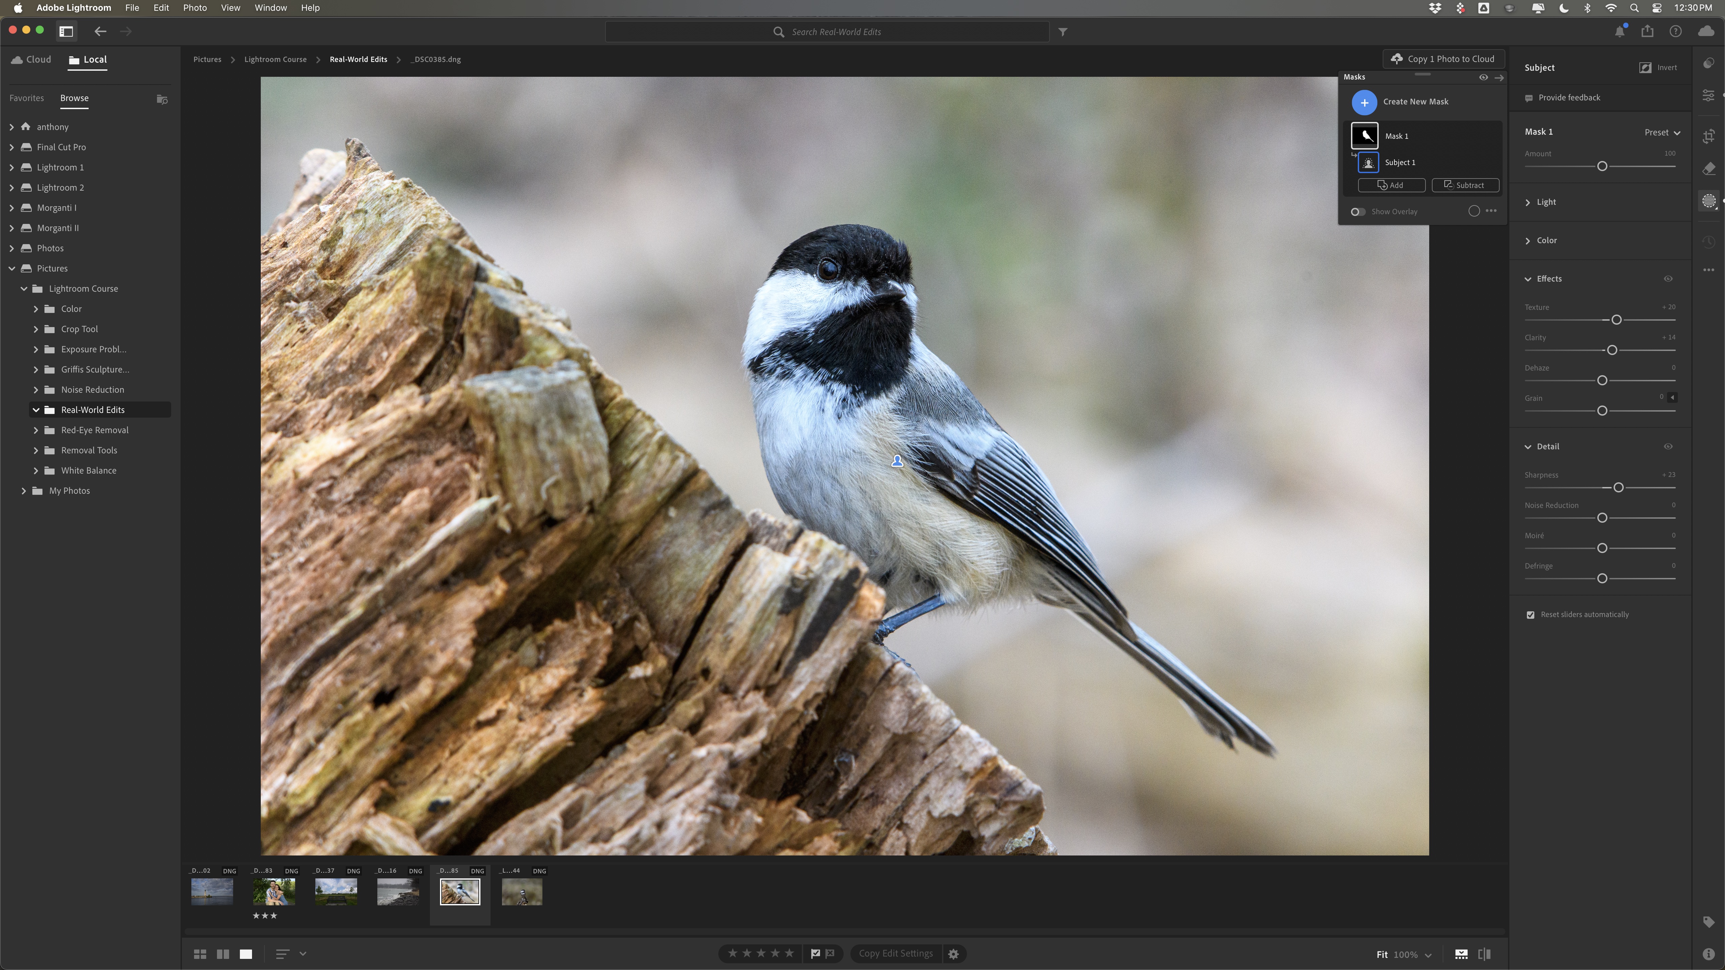Click the Texture slider handle
1725x970 pixels.
pos(1616,320)
